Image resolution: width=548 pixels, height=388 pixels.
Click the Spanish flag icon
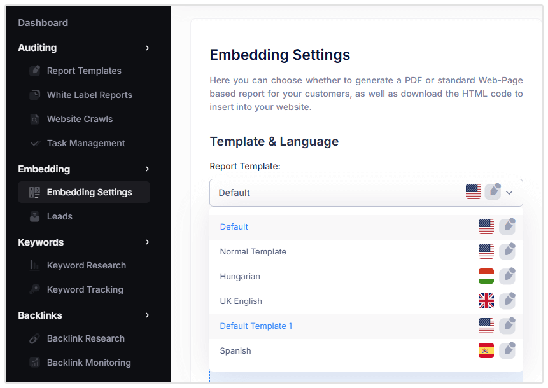(x=486, y=350)
